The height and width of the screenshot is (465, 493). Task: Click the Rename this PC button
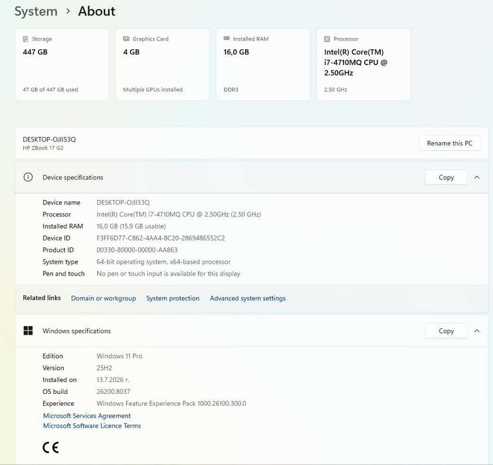(x=449, y=143)
